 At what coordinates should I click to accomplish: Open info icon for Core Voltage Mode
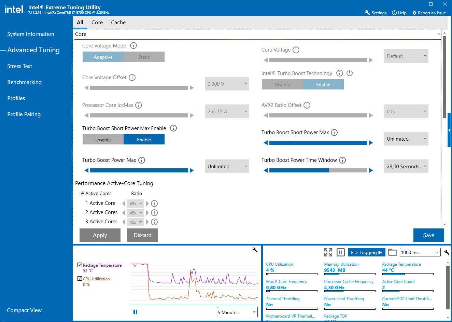coord(133,45)
